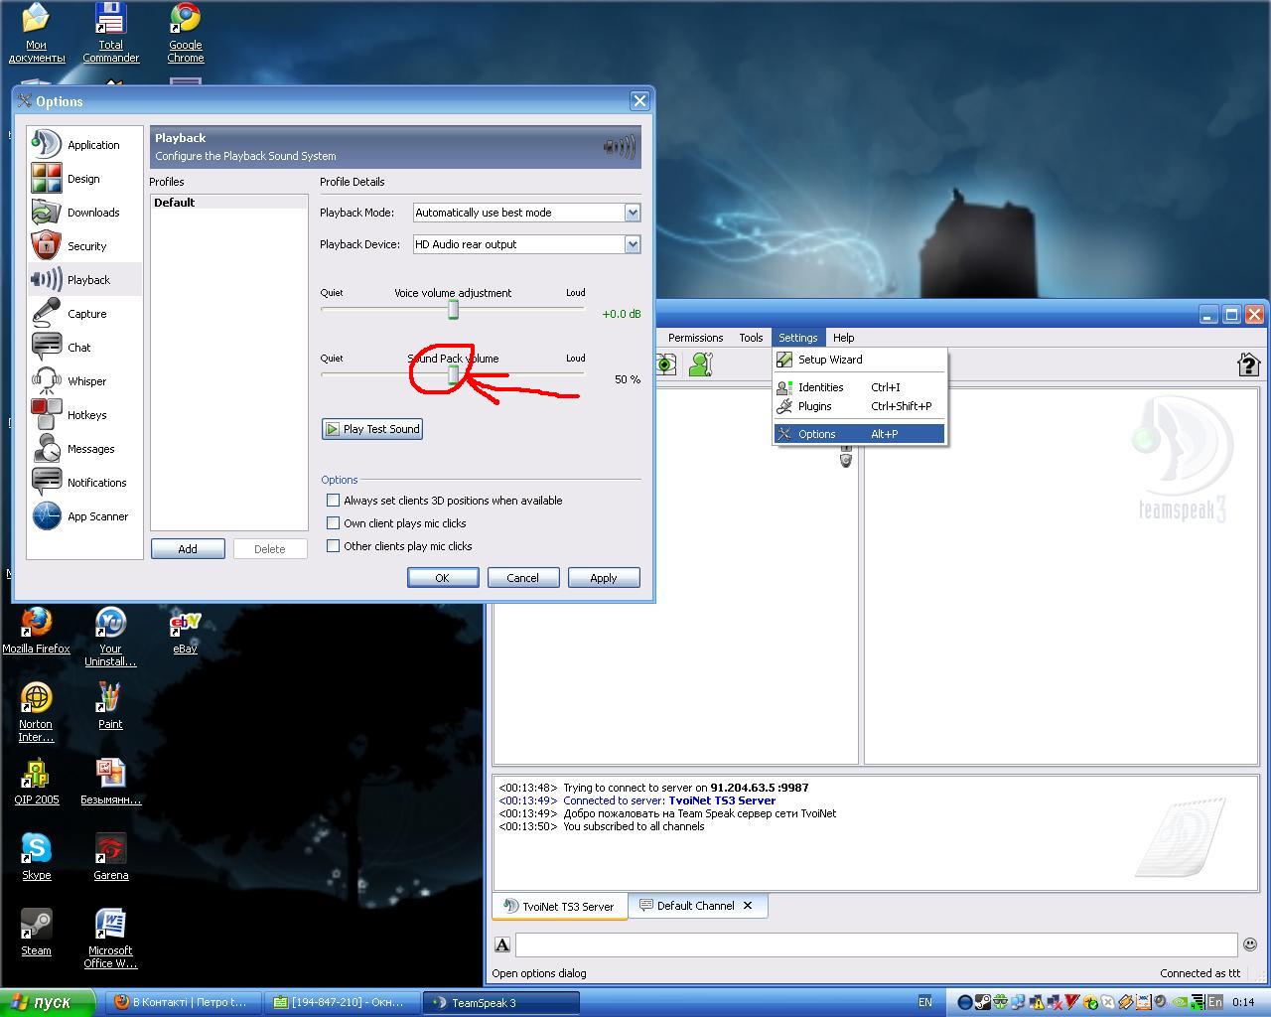Image resolution: width=1271 pixels, height=1017 pixels.
Task: Enable 'Always set clients 3D positions when available'
Action: click(334, 501)
